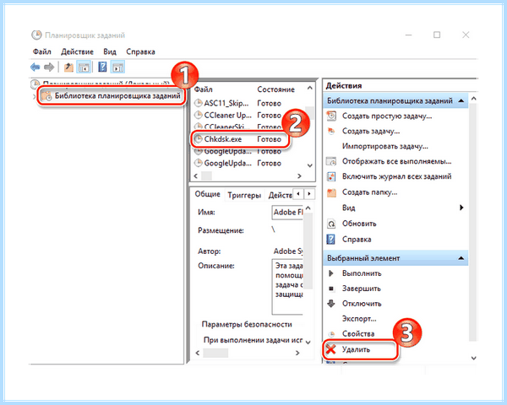Click Импортировать задачу action
The height and width of the screenshot is (405, 507).
coord(385,146)
